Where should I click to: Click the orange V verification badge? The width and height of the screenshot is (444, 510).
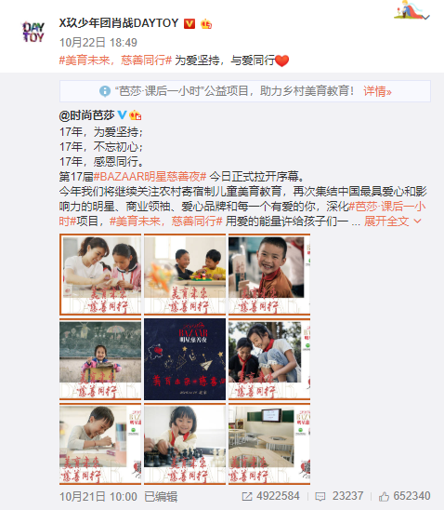(x=189, y=24)
